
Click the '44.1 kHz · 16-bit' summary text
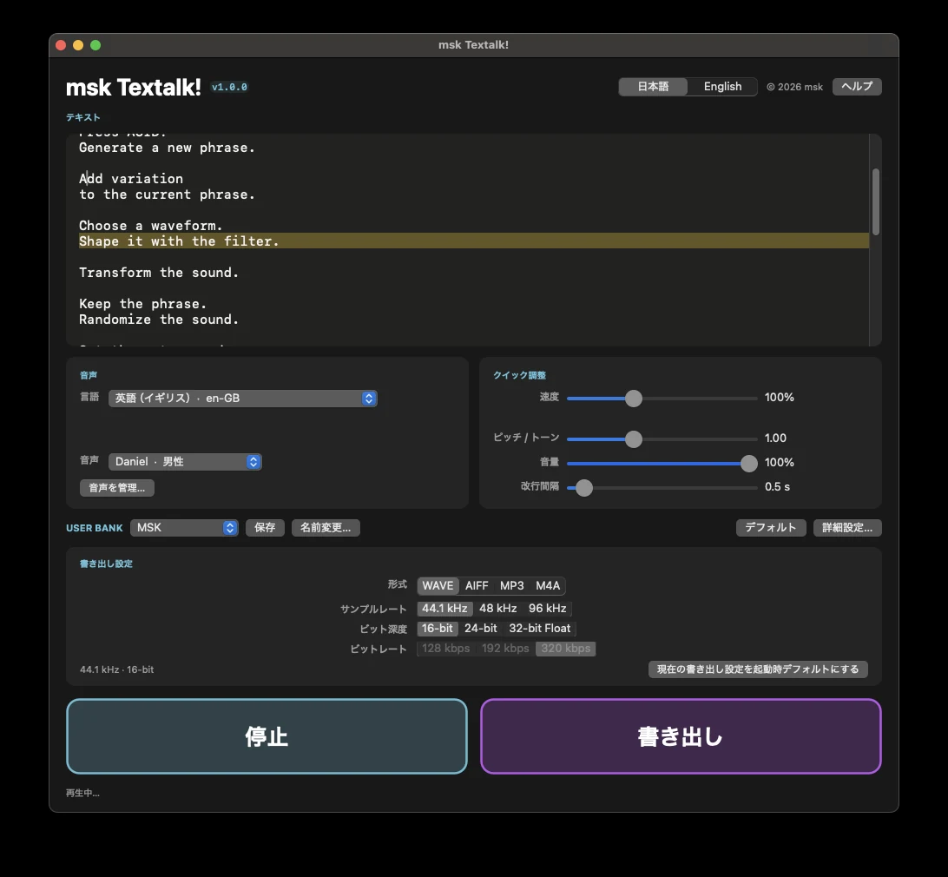pyautogui.click(x=116, y=669)
